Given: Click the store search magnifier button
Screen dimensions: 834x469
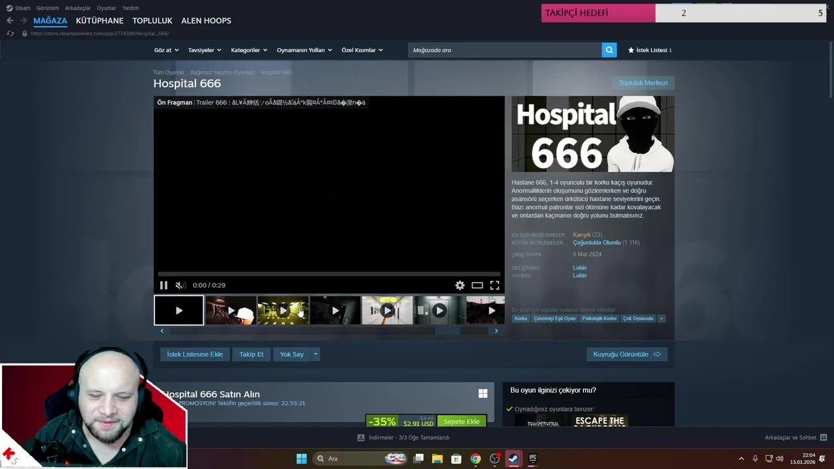Looking at the screenshot, I should tap(609, 50).
